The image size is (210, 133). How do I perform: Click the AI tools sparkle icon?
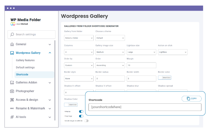pyautogui.click(x=12, y=117)
